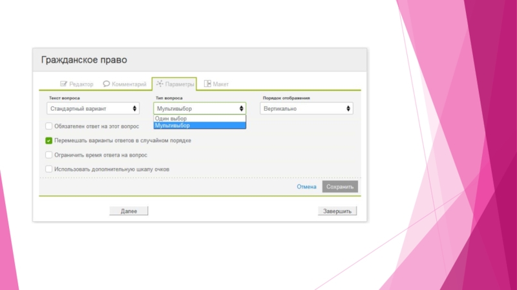This screenshot has width=517, height=290.
Task: Click the Далее button
Action: (x=129, y=211)
